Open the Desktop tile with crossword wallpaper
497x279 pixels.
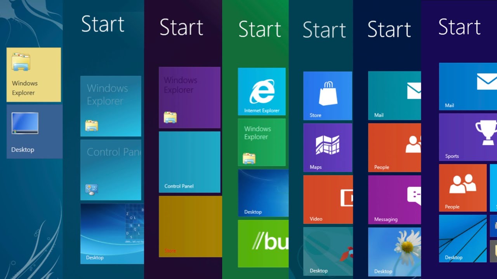[x=112, y=234]
